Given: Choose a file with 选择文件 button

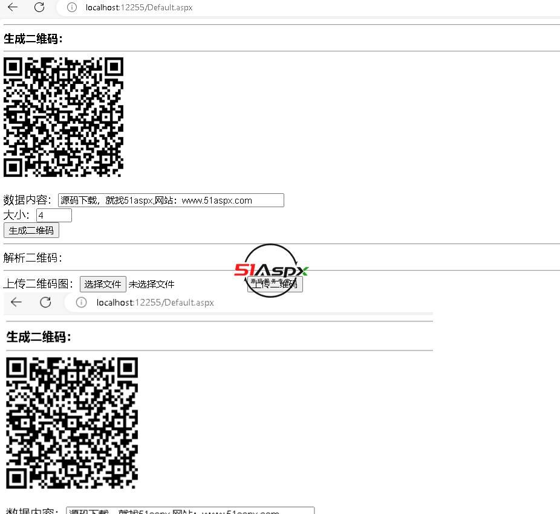Looking at the screenshot, I should coord(103,284).
